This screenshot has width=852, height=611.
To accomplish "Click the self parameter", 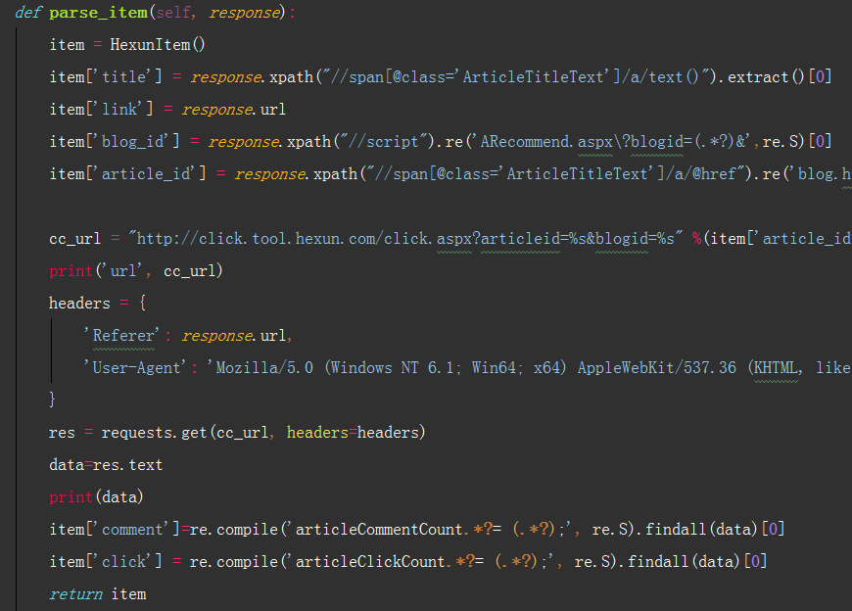I will click(173, 13).
